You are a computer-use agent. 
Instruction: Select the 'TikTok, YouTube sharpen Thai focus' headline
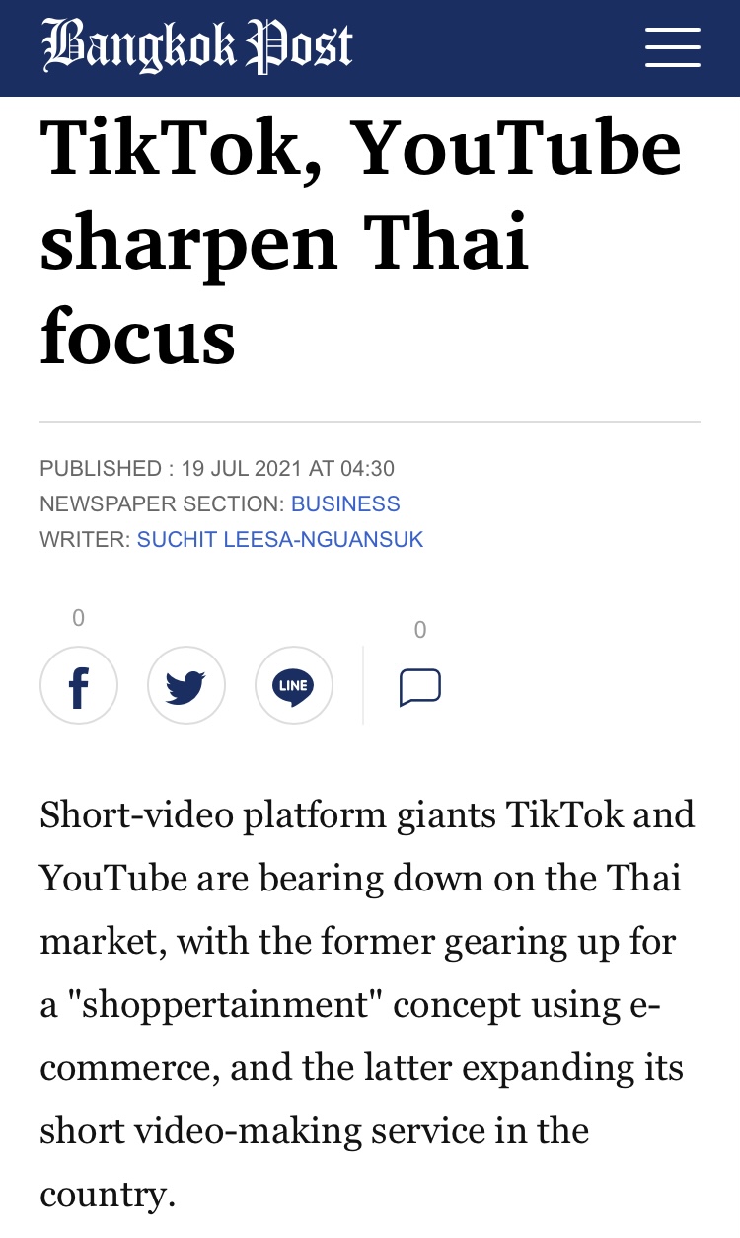(361, 242)
